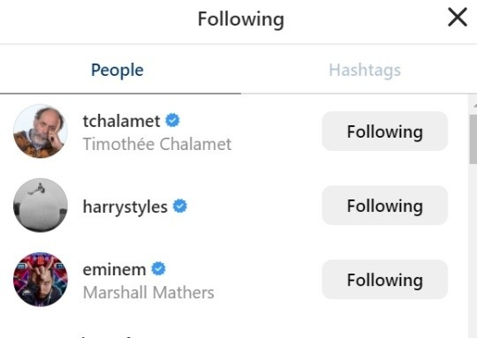
Task: Open harrystyles' profile picture
Action: tap(41, 206)
